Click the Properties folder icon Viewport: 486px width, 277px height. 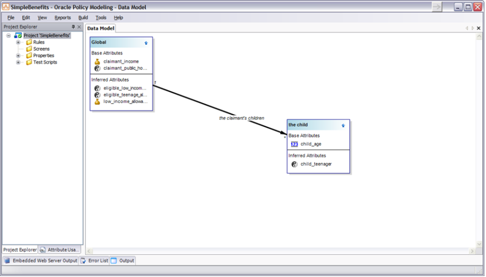click(29, 56)
